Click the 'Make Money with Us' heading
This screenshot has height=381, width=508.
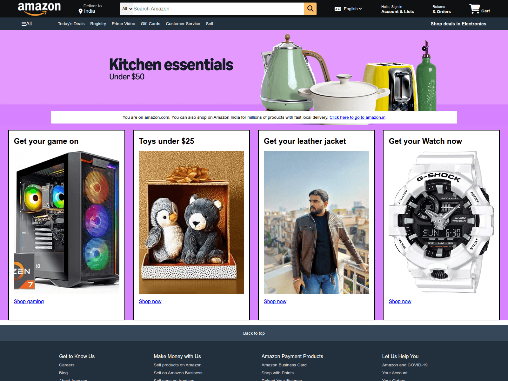(177, 357)
